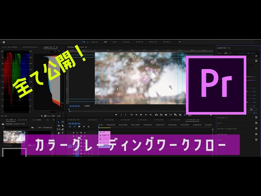Select the Razor tool
The width and height of the screenshot is (261, 196).
pyautogui.click(x=62, y=126)
